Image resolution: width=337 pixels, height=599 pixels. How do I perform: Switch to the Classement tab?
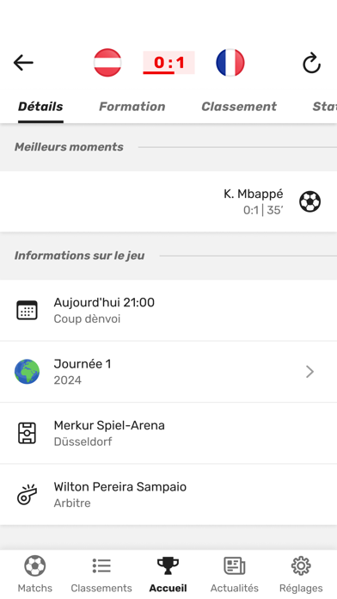(239, 106)
